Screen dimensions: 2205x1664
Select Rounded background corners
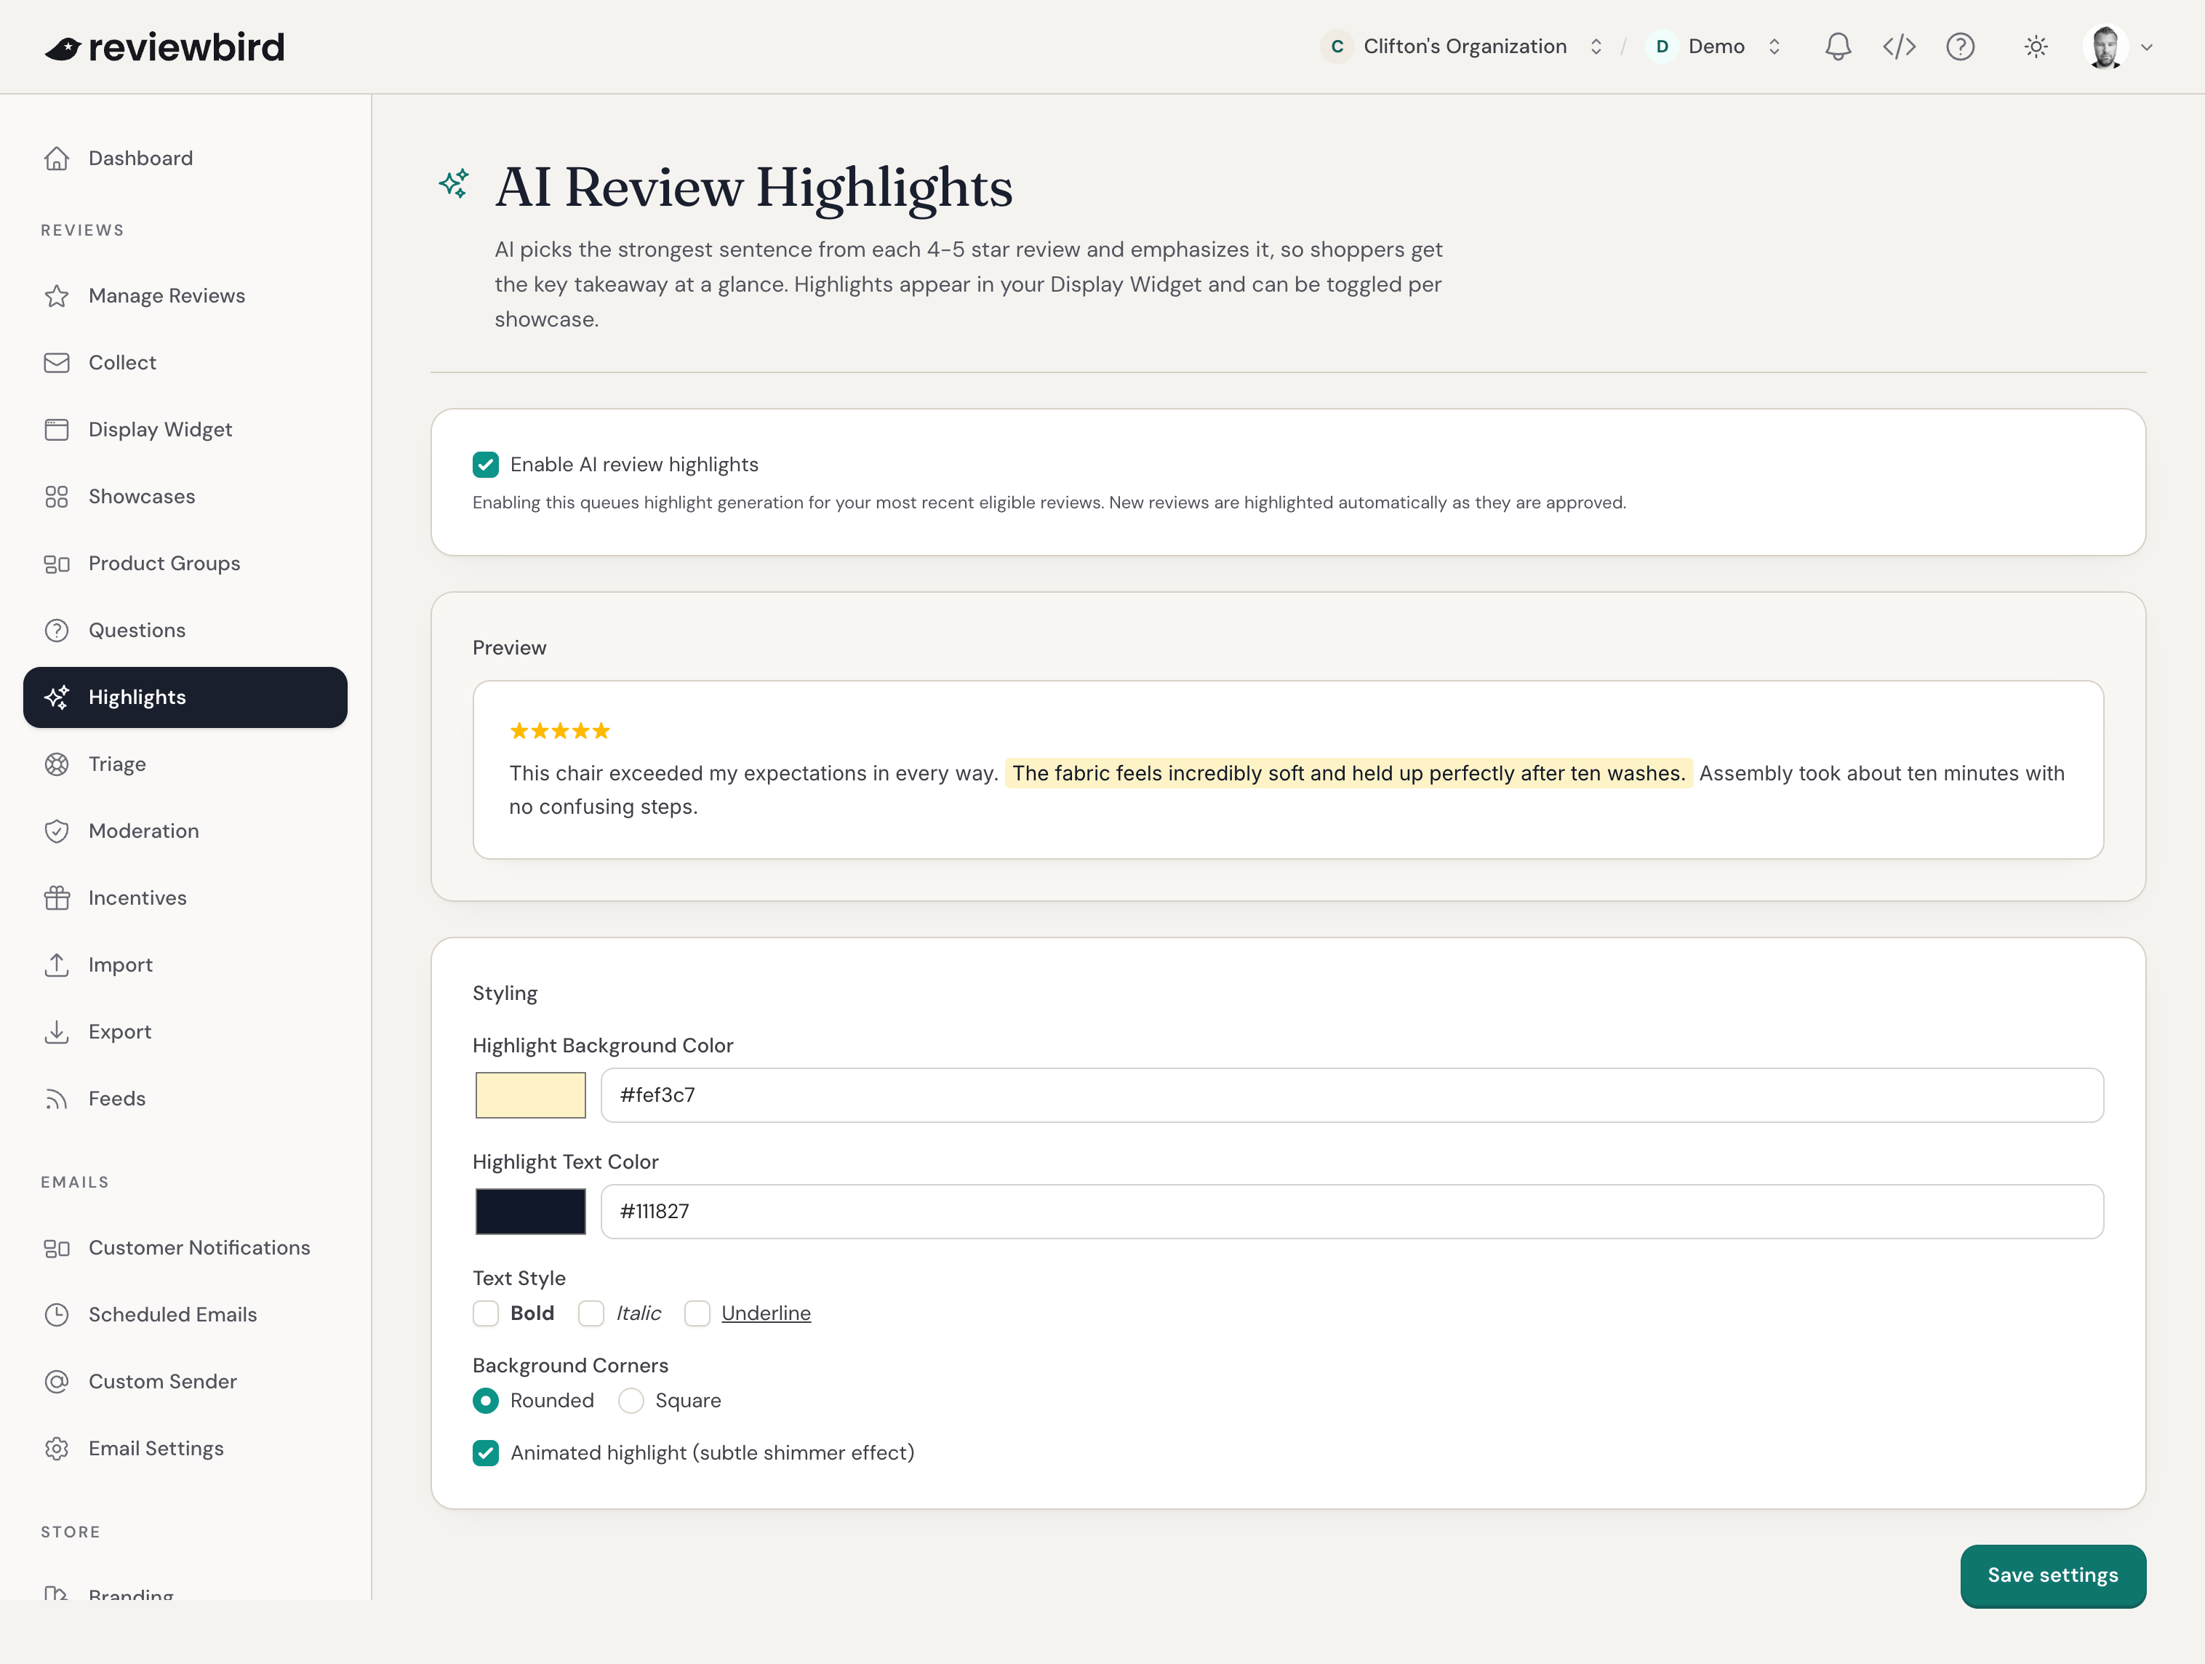tap(486, 1401)
